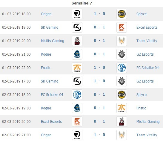
Task: Select the Team Vitality bee logo against Misfits
Action: pos(122,41)
